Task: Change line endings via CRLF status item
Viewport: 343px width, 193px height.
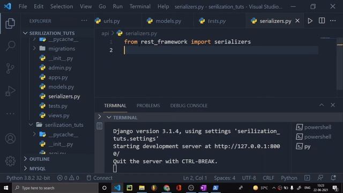Action: click(x=268, y=178)
